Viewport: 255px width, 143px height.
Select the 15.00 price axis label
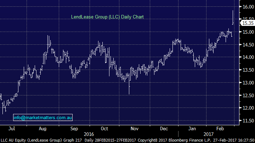tap(248, 32)
